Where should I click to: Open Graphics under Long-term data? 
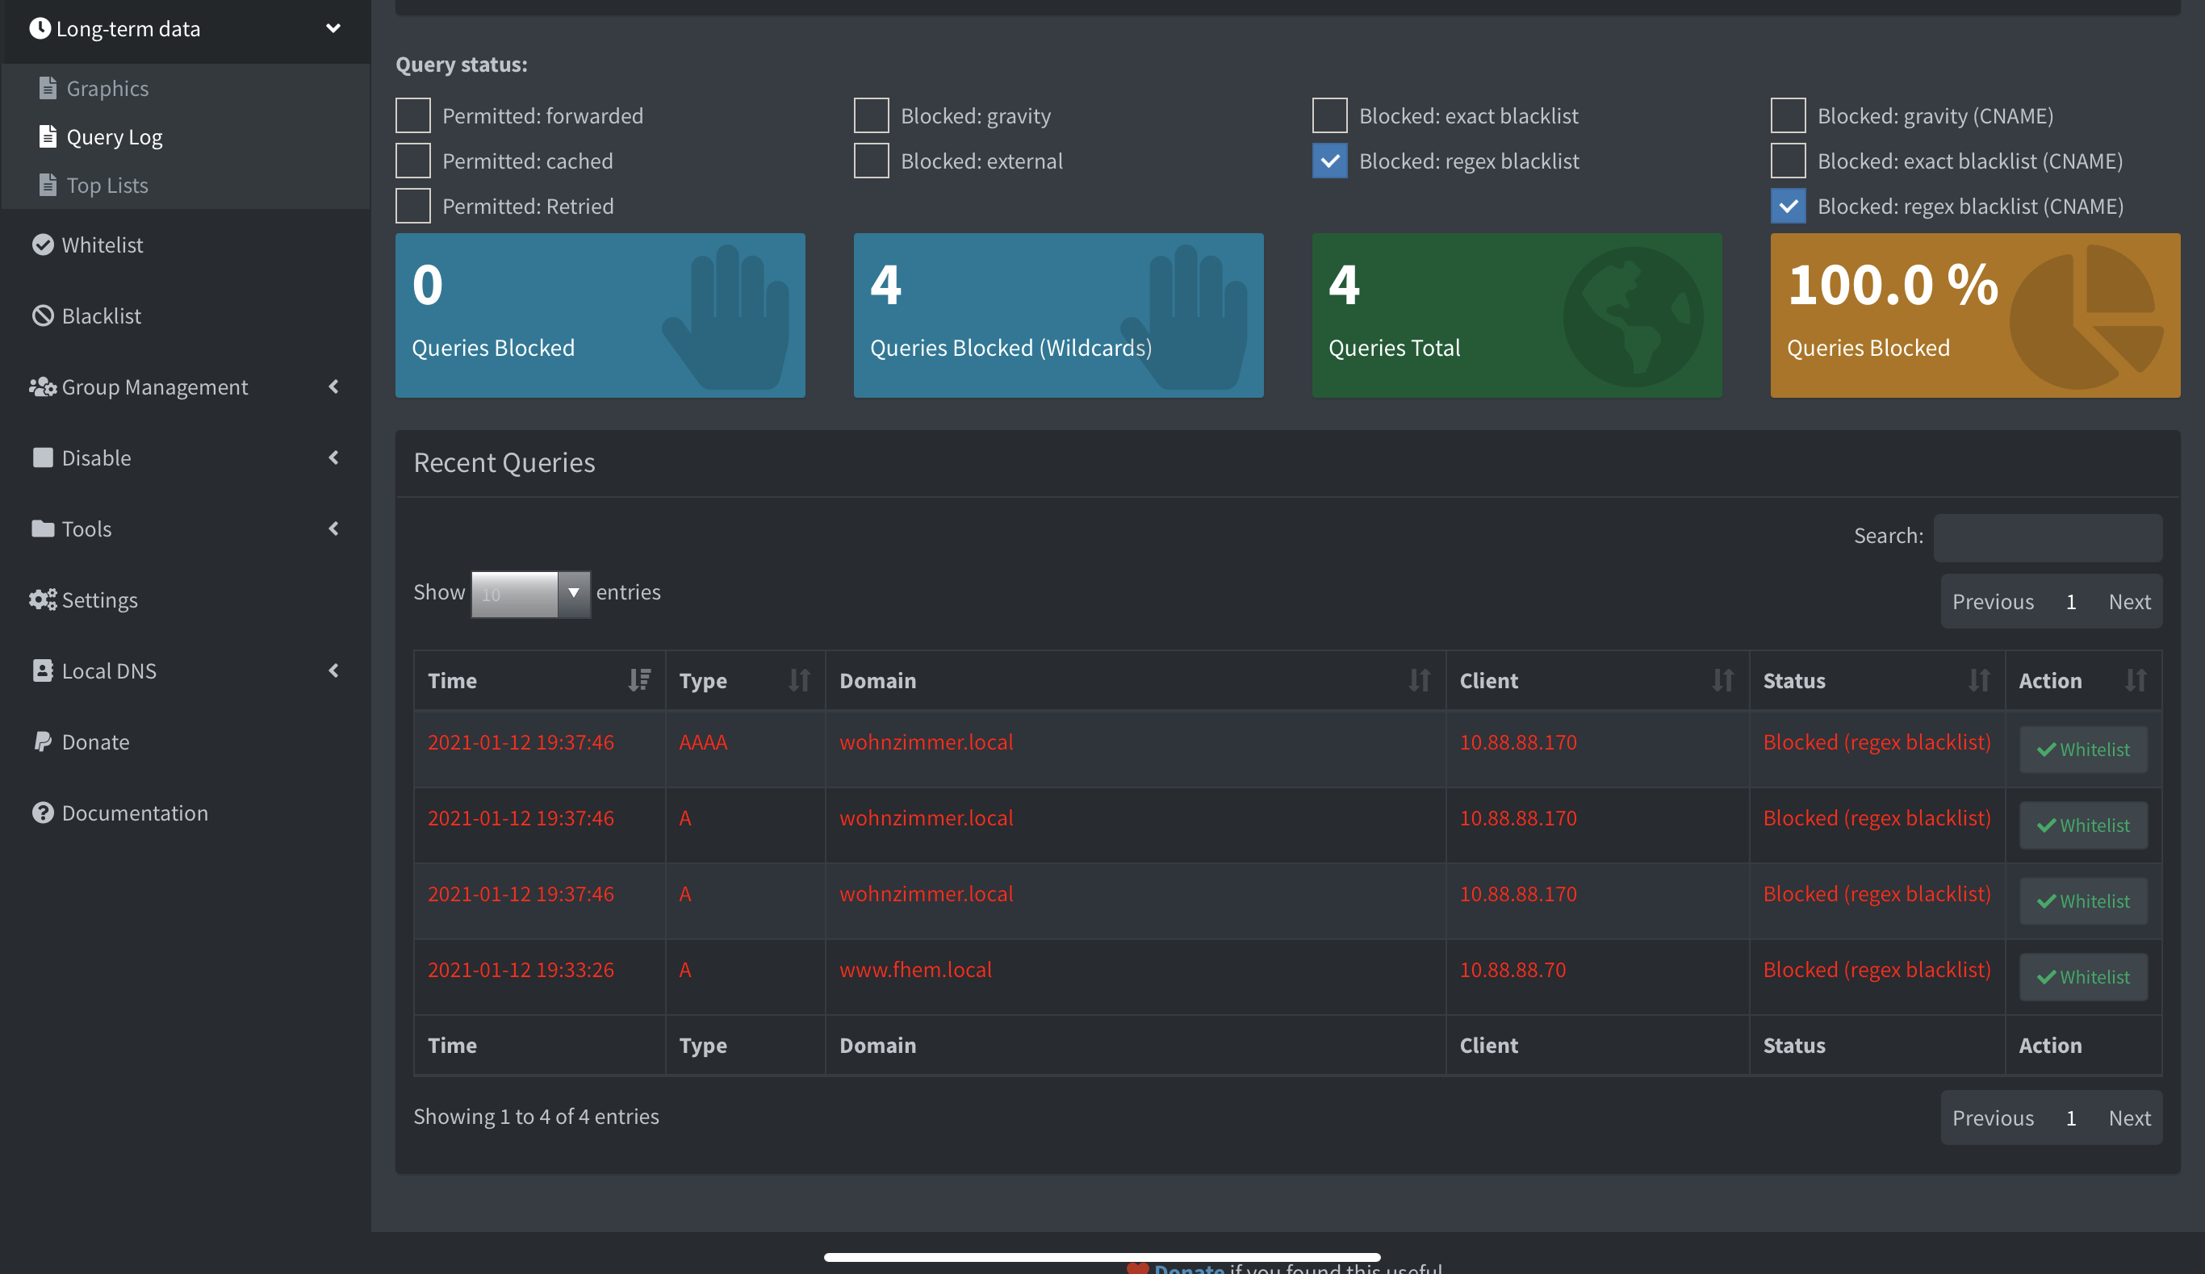(107, 89)
